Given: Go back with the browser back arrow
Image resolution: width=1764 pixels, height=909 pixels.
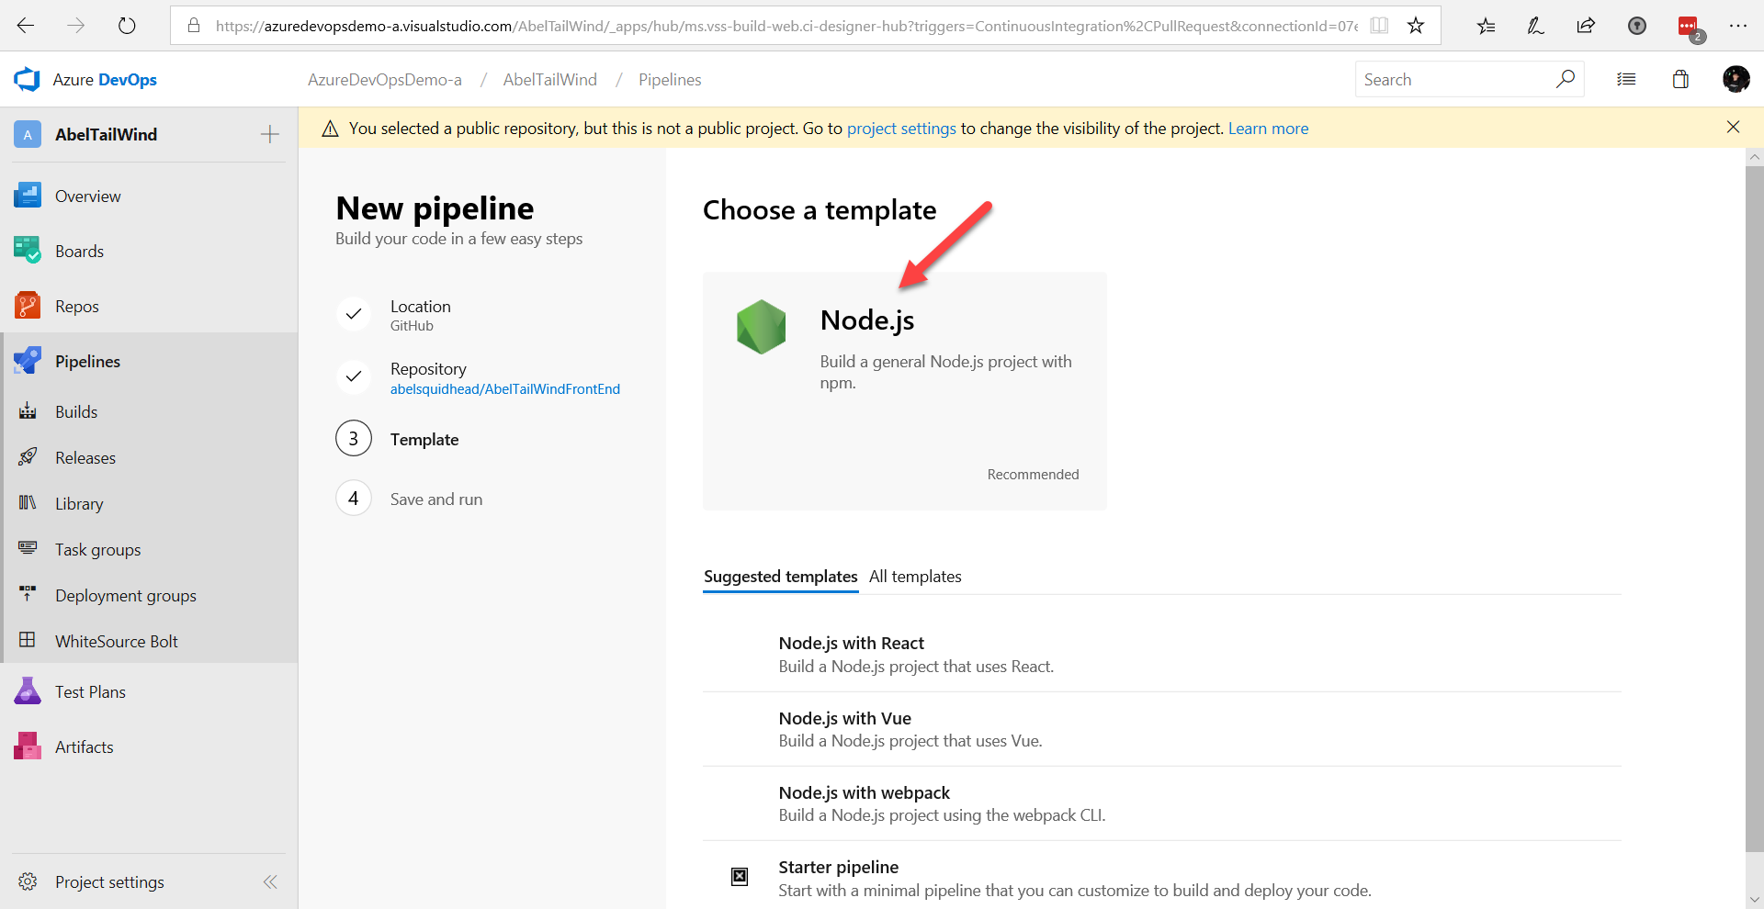Looking at the screenshot, I should pos(26,26).
